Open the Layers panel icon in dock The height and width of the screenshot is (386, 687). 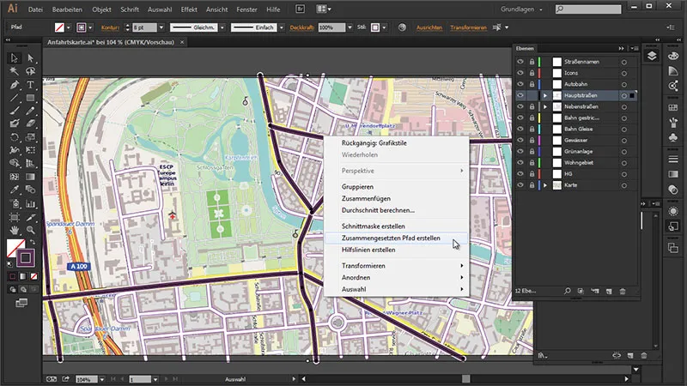tap(652, 56)
